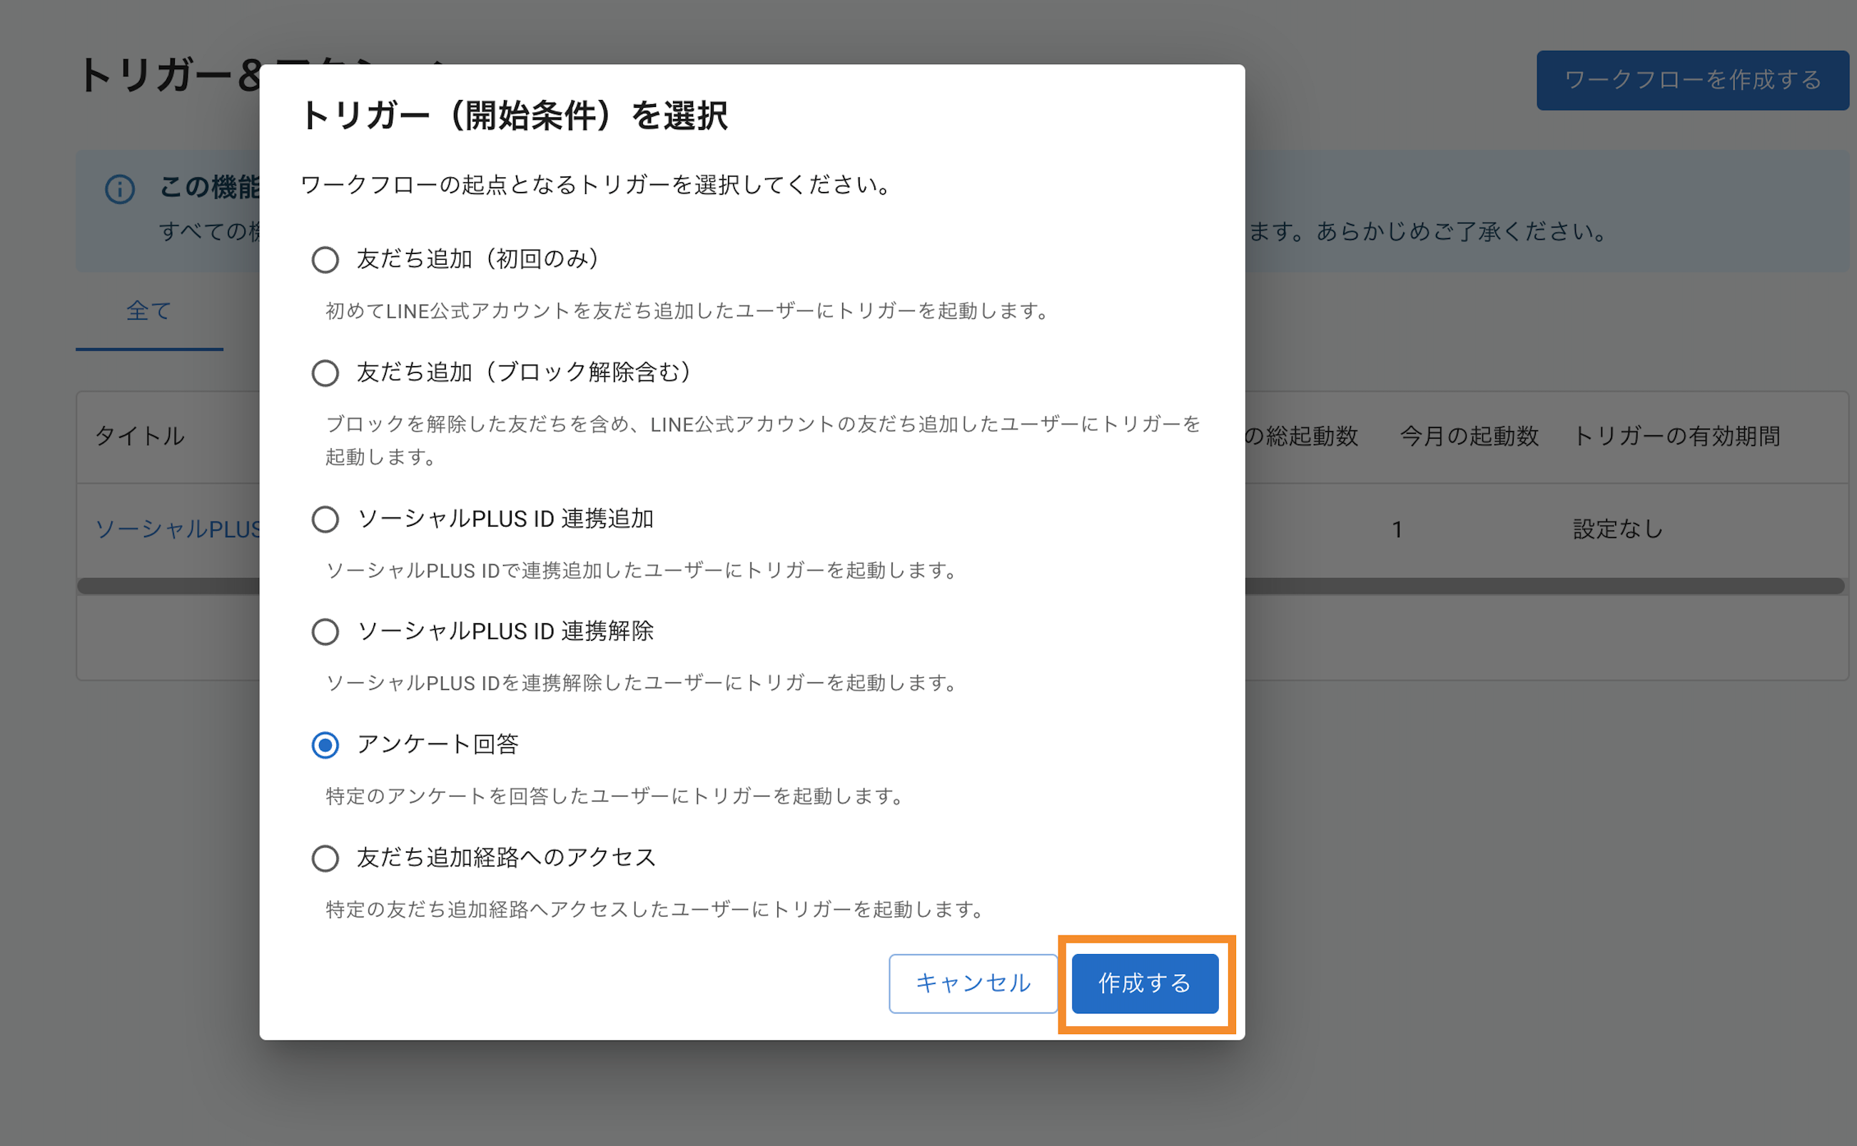The width and height of the screenshot is (1857, 1146).
Task: Select the アンケート回答 radio button
Action: click(x=325, y=745)
